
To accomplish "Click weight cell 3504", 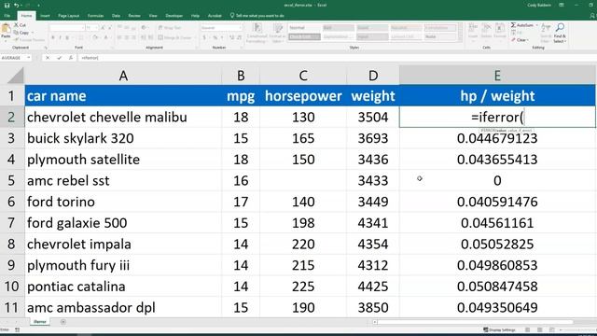I will [x=373, y=117].
